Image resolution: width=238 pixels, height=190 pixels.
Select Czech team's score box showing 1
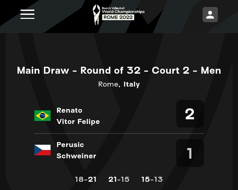[190, 153]
